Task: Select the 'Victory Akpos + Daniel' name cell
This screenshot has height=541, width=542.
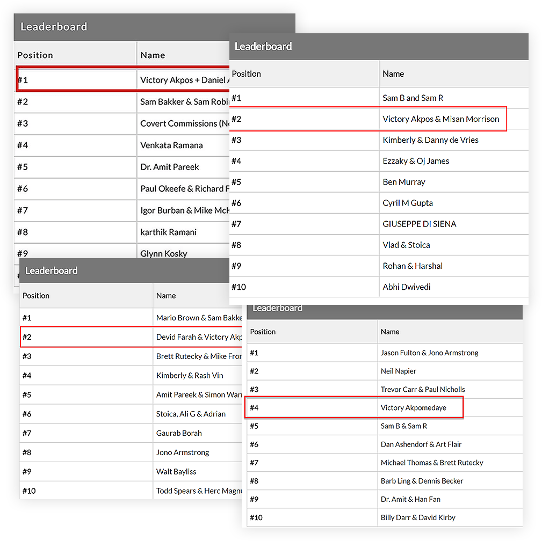Action: click(x=184, y=80)
